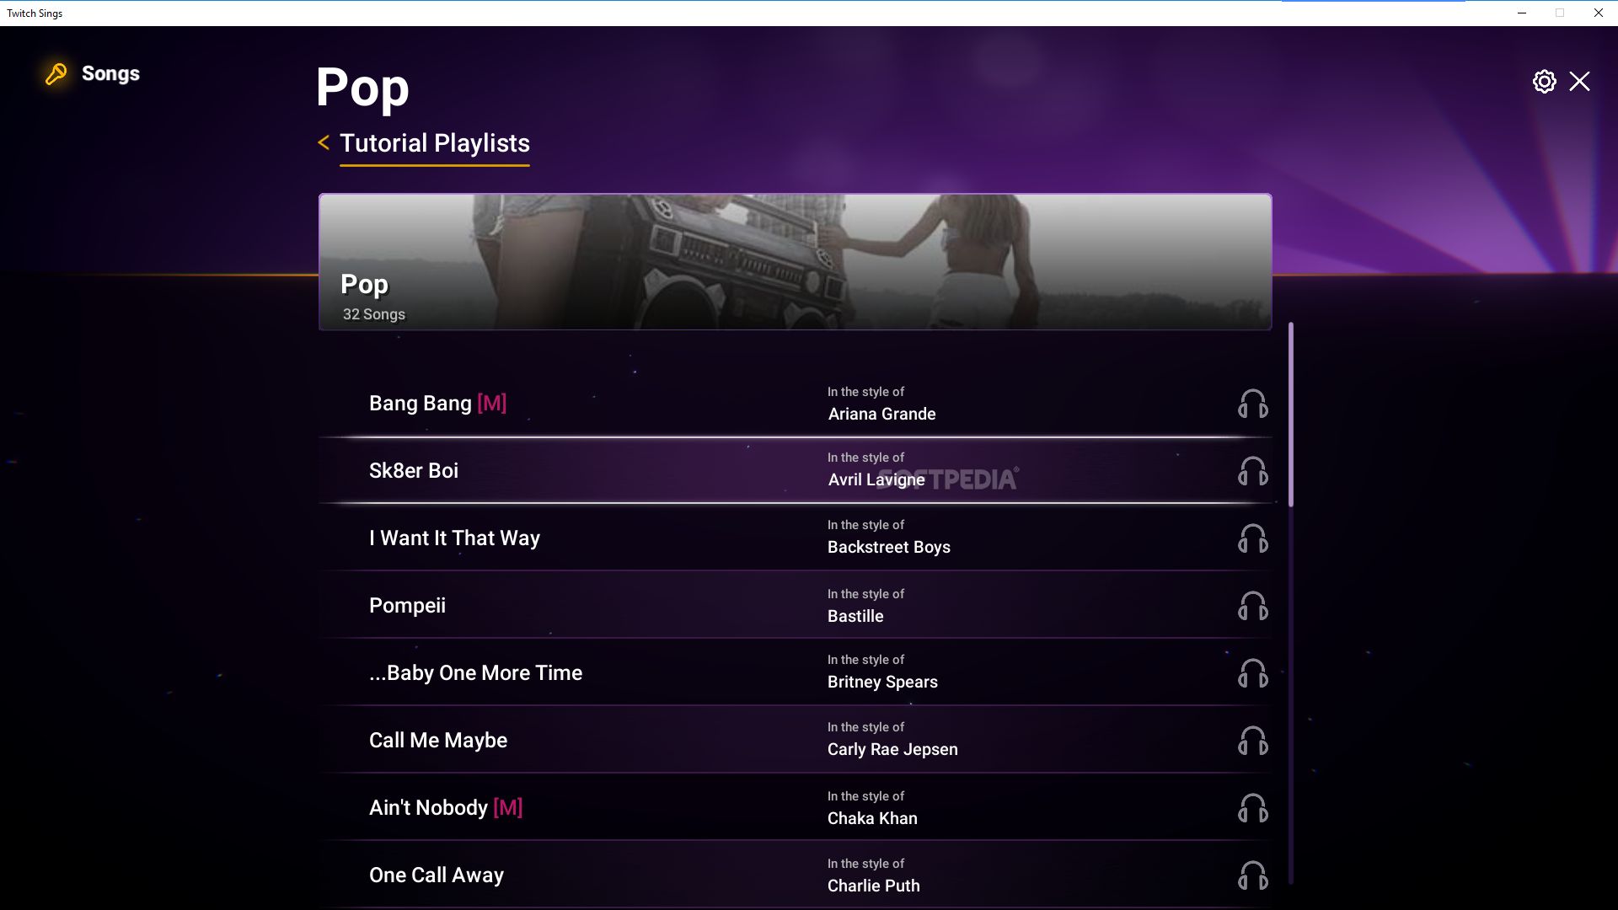Preview Ain't Nobody with headphones icon

pos(1252,808)
